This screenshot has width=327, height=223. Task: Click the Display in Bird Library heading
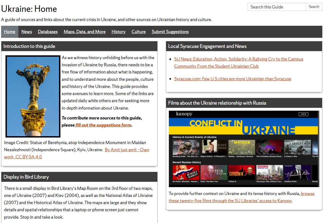(26, 177)
